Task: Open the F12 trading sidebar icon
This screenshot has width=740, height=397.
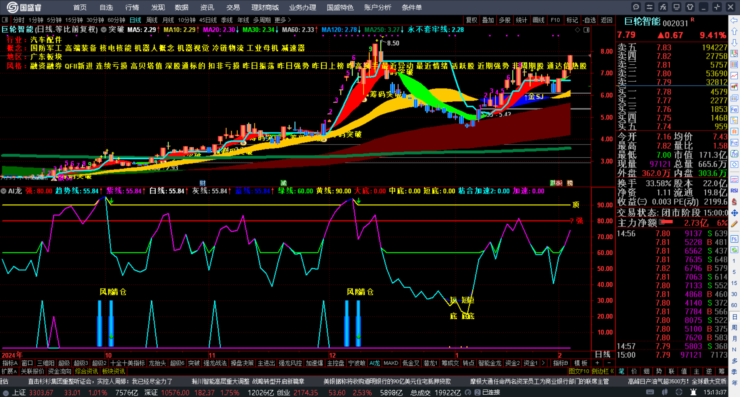Action: click(734, 143)
